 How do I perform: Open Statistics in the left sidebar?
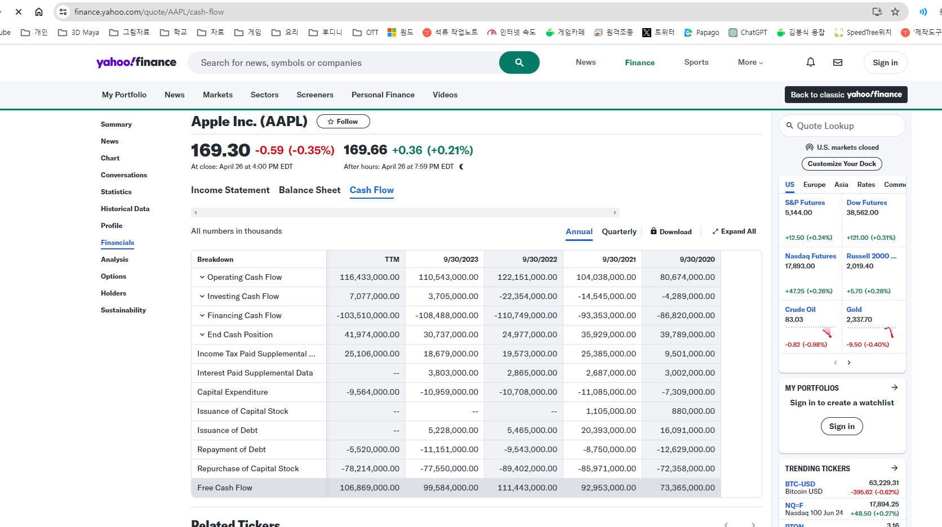[116, 192]
